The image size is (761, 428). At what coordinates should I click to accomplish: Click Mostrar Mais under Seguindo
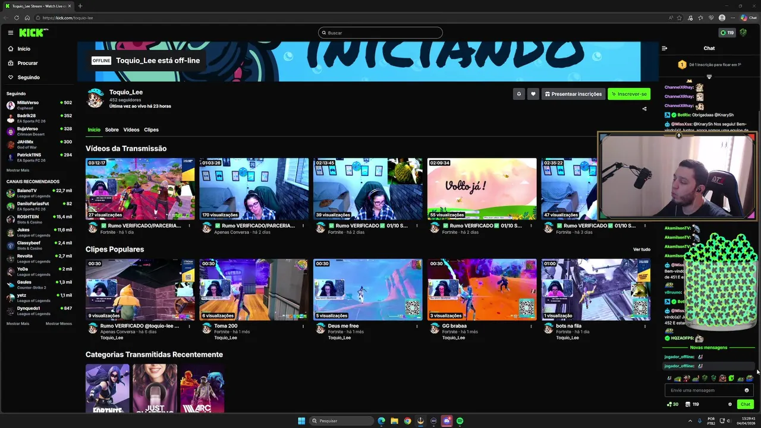click(18, 170)
